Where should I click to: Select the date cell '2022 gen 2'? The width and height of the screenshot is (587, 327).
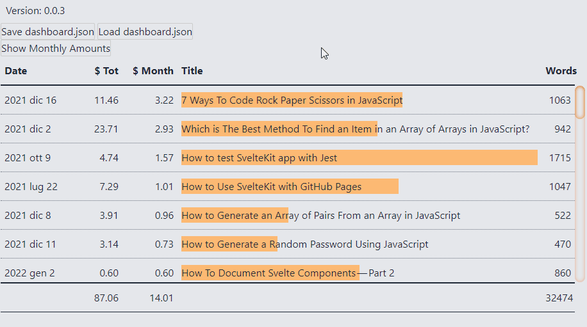click(29, 273)
